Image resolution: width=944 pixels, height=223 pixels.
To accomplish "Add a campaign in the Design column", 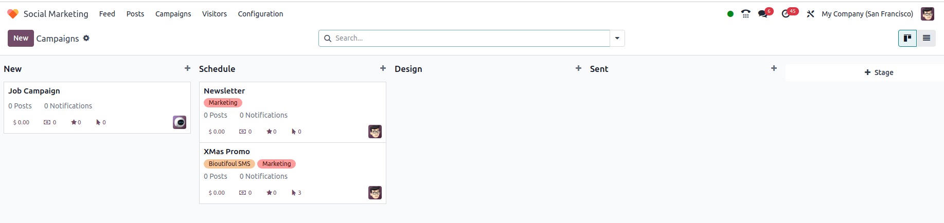I will click(x=578, y=68).
